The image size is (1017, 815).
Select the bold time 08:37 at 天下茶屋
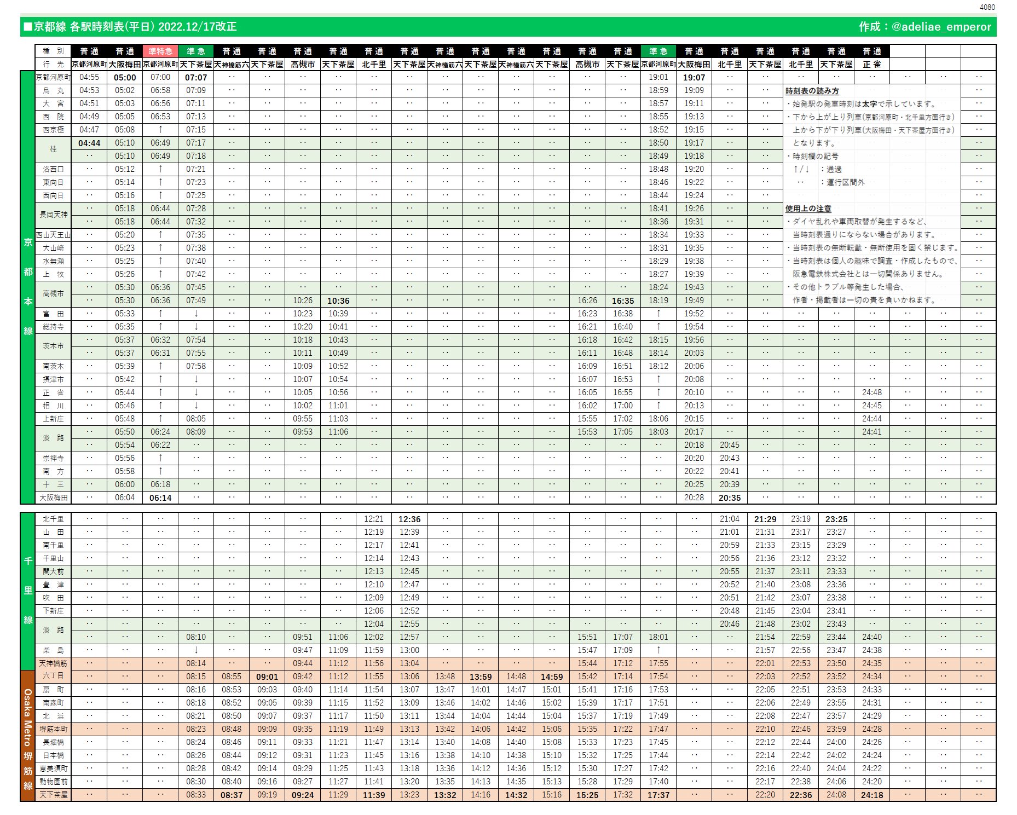click(x=232, y=795)
